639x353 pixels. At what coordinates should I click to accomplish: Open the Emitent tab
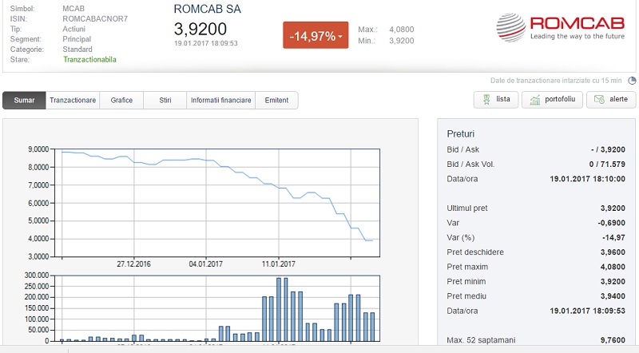276,101
